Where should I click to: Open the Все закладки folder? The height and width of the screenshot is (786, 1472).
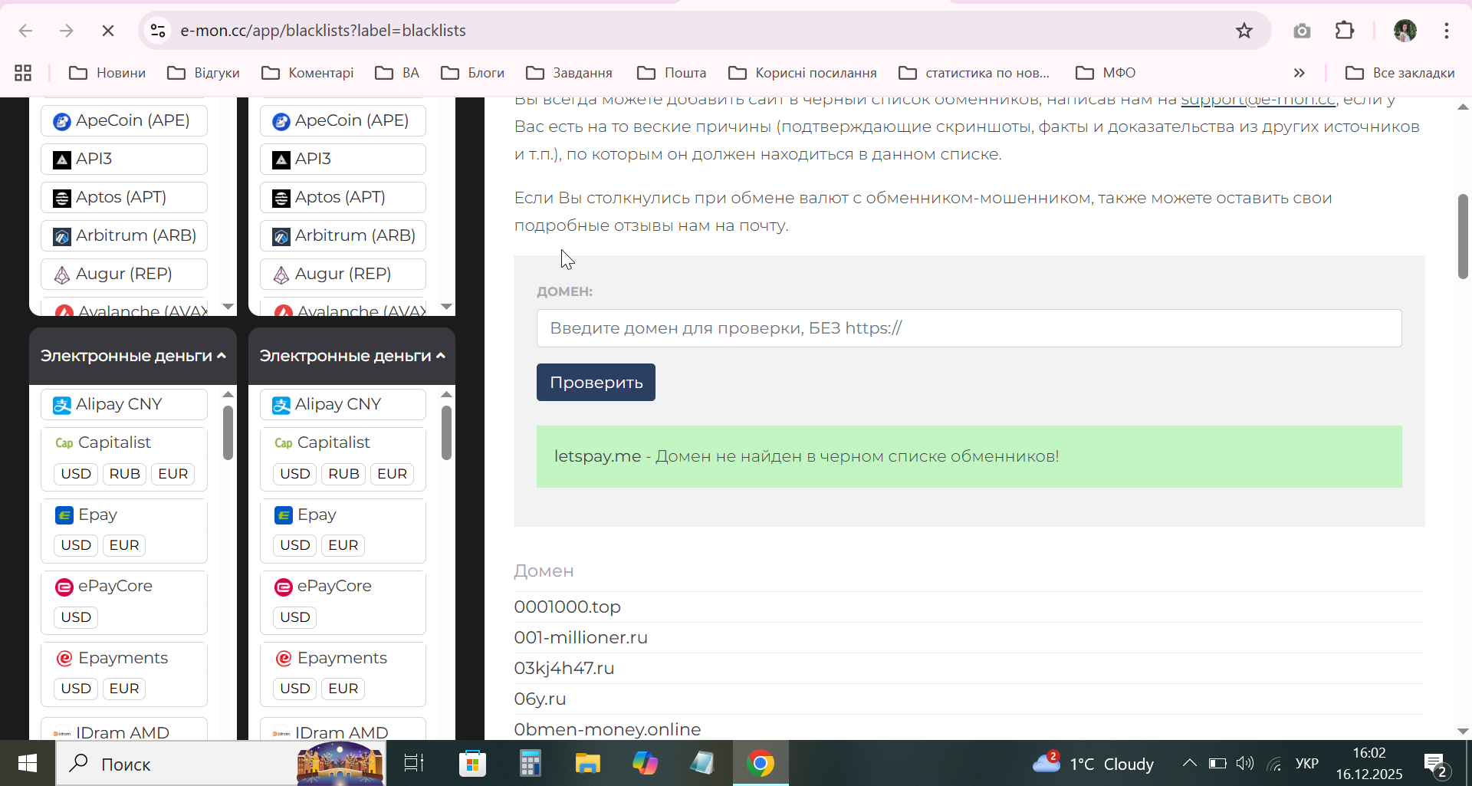(x=1400, y=73)
